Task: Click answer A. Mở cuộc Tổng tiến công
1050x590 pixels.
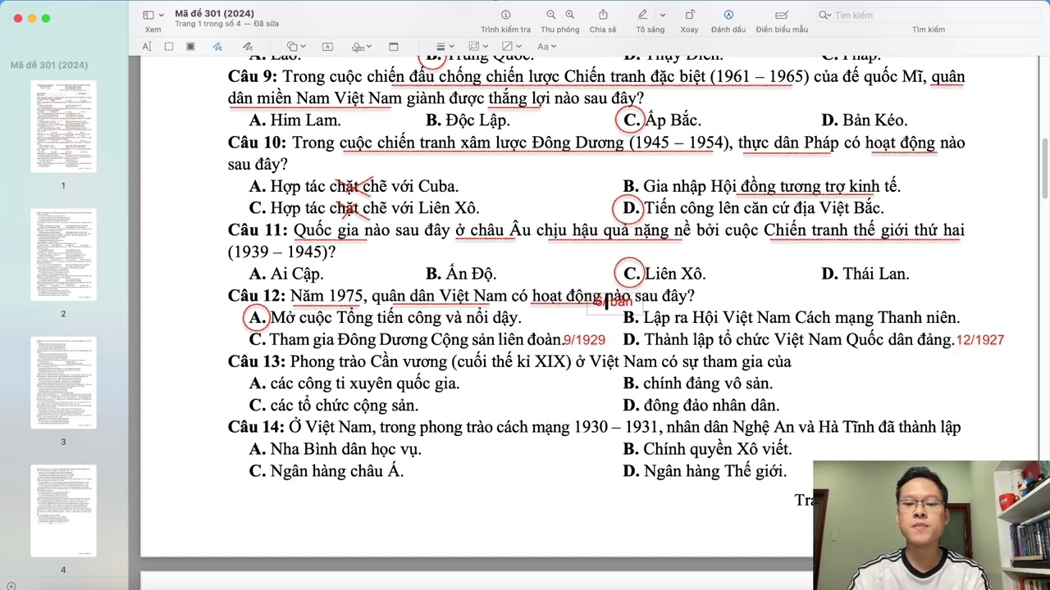Action: [386, 317]
